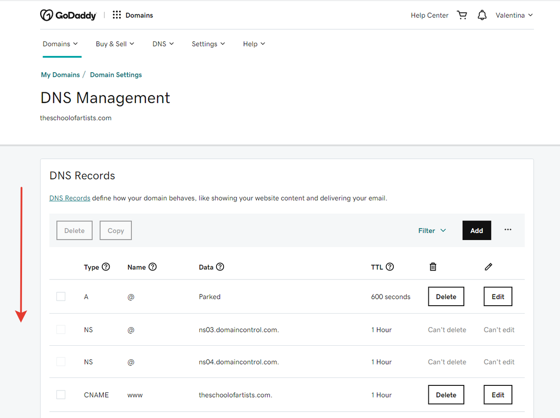Click the toolbar Copy button

(x=116, y=231)
